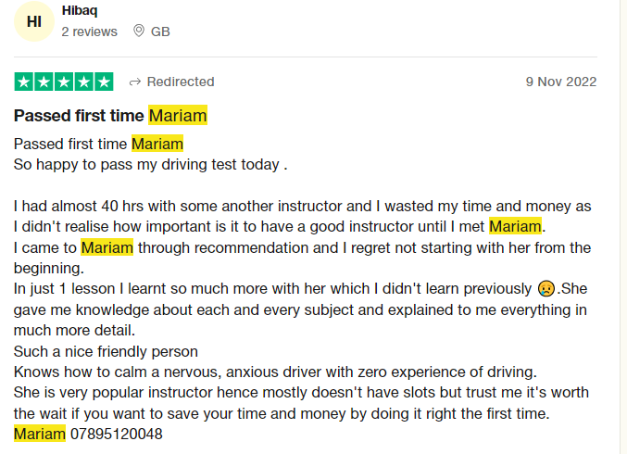Click the first green star
This screenshot has width=627, height=454.
point(23,82)
